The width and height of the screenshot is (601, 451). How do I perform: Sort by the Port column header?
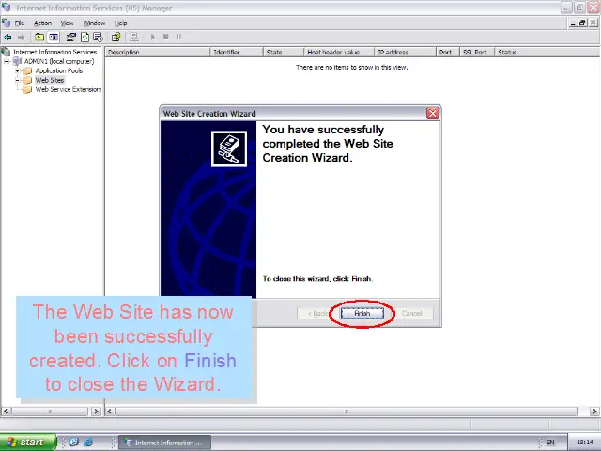[x=448, y=53]
